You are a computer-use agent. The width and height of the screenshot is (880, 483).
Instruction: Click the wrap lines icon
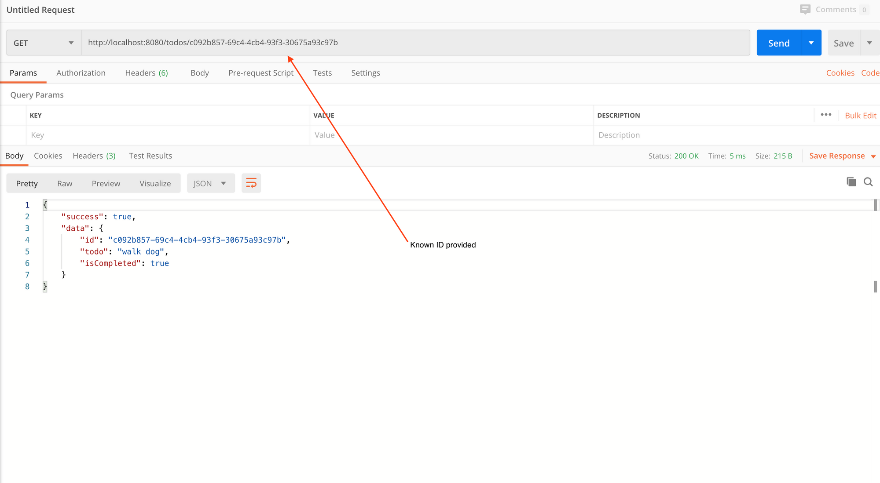(251, 183)
